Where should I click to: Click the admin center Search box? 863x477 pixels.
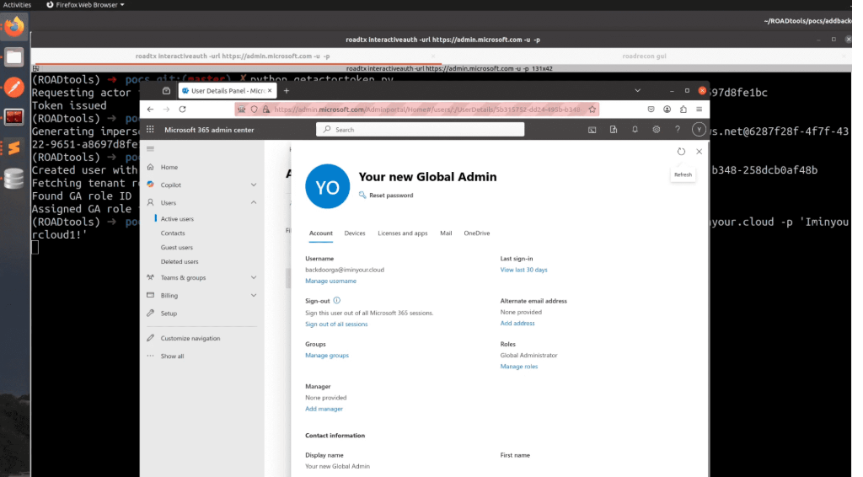pos(420,130)
